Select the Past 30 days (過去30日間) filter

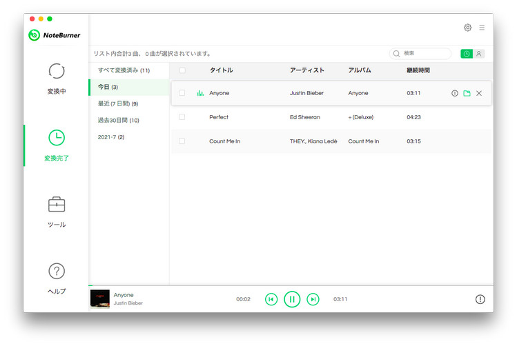point(129,120)
